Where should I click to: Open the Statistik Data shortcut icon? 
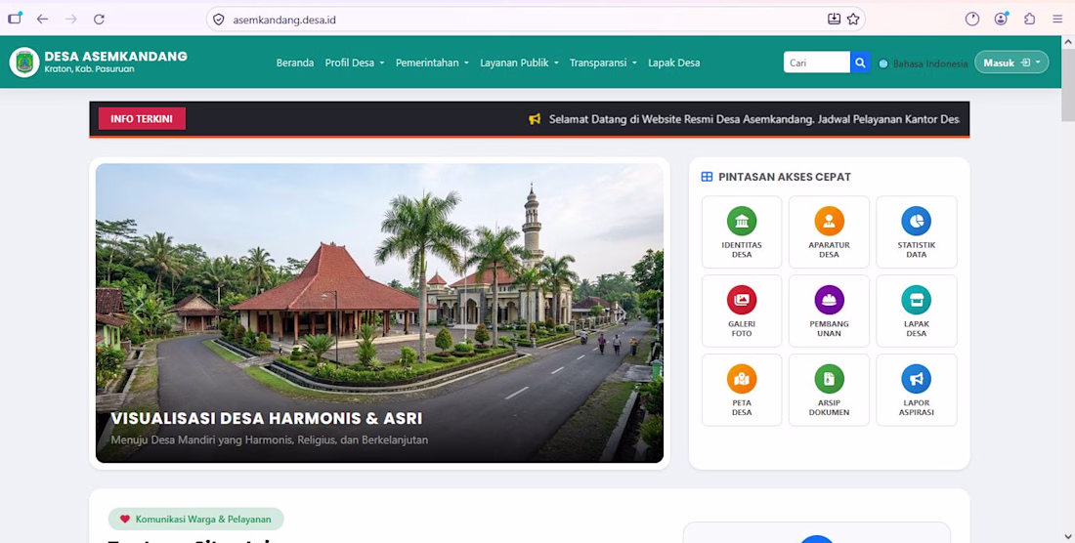click(x=916, y=221)
